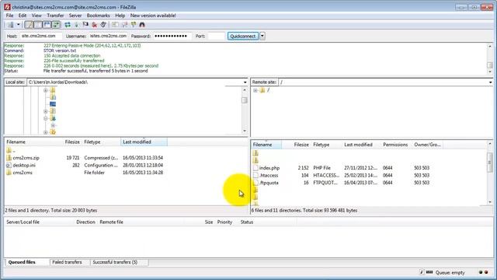Image resolution: width=497 pixels, height=280 pixels.
Task: Toggle processing of the transfer queue
Action: pyautogui.click(x=76, y=25)
